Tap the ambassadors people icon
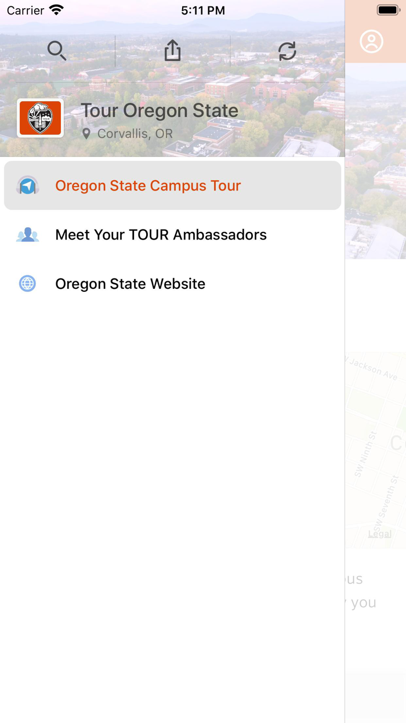 (27, 235)
